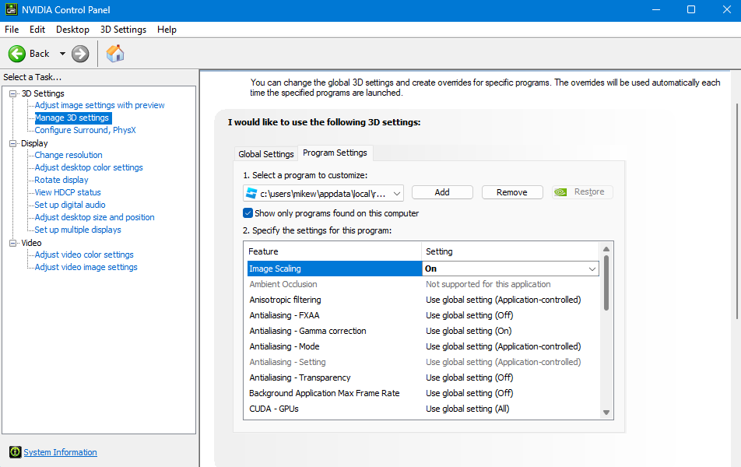Viewport: 741px width, 467px height.
Task: Click the NVIDIA logo in the title bar
Action: coord(11,10)
